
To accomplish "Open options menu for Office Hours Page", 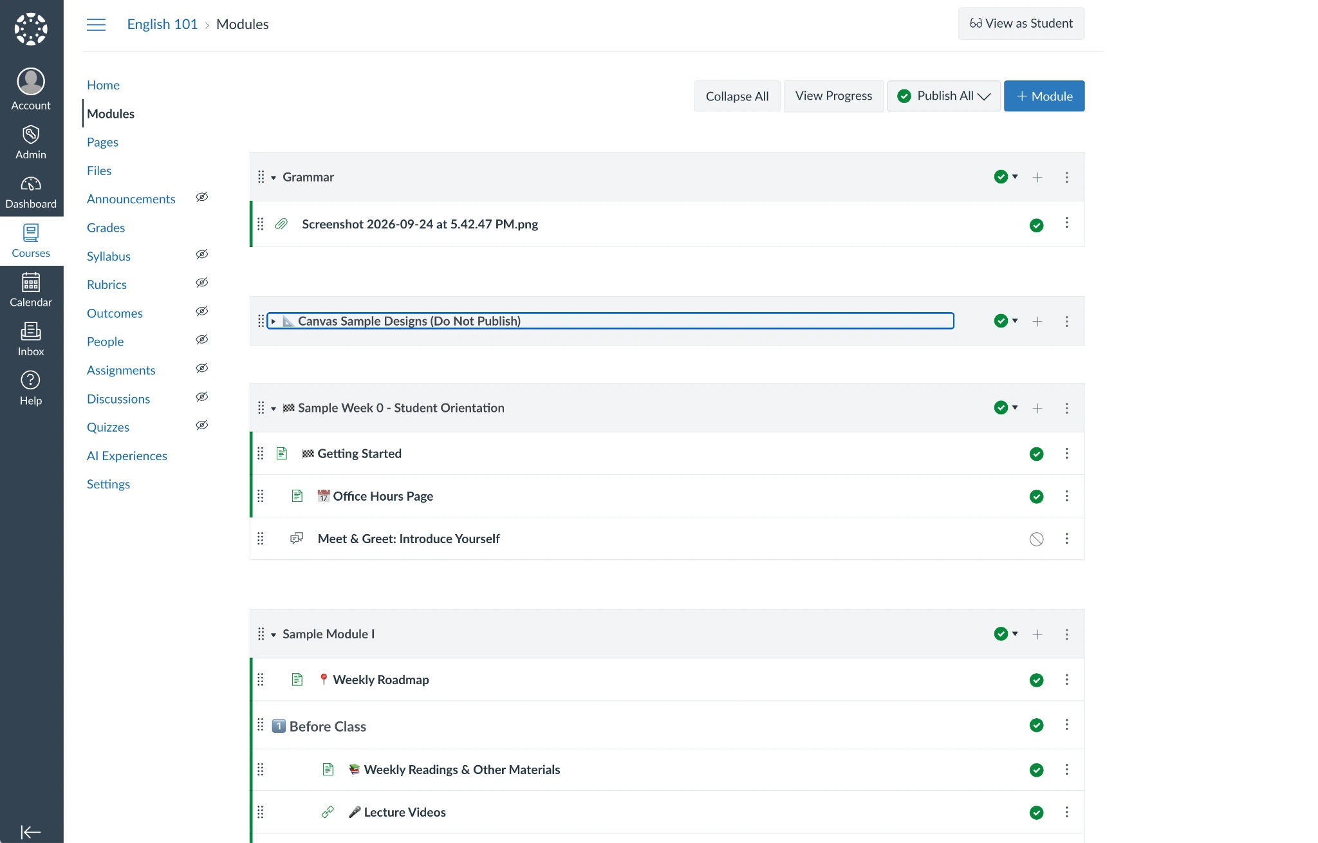I will (x=1067, y=496).
